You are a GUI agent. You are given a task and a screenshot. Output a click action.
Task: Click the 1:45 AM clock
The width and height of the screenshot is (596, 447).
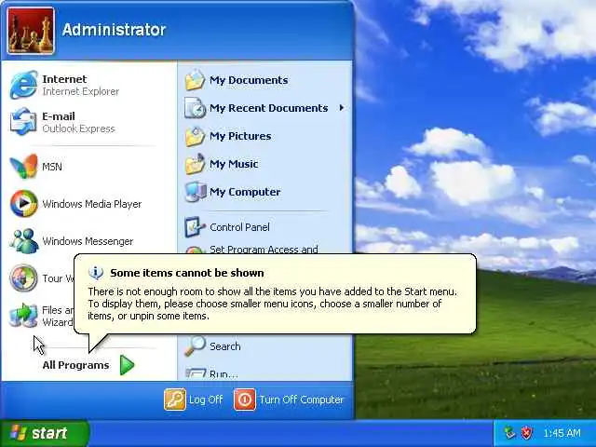pyautogui.click(x=562, y=433)
